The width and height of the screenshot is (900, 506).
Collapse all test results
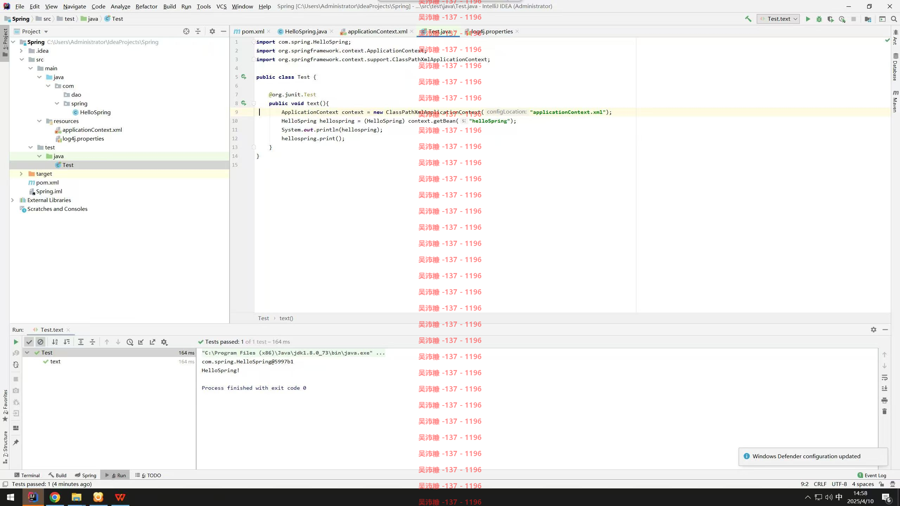tap(92, 342)
